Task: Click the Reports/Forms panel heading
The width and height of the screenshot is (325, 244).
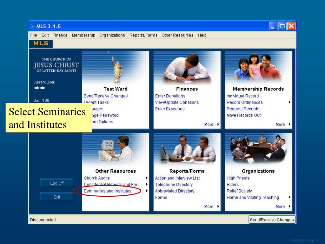Action: click(187, 171)
